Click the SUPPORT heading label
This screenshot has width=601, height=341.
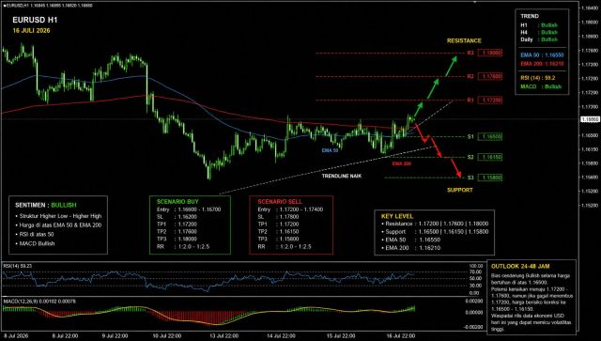coord(460,190)
